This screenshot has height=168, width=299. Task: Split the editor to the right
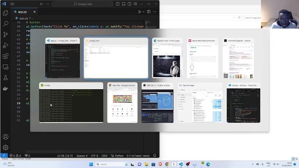(x=149, y=12)
